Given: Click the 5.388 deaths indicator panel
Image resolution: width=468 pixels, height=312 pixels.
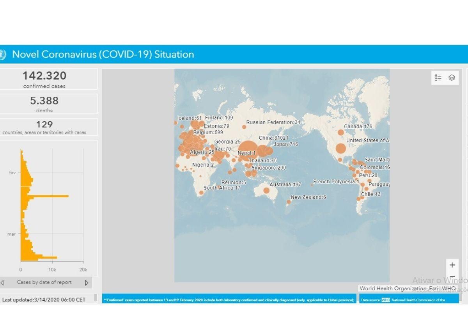Looking at the screenshot, I should click(x=44, y=104).
